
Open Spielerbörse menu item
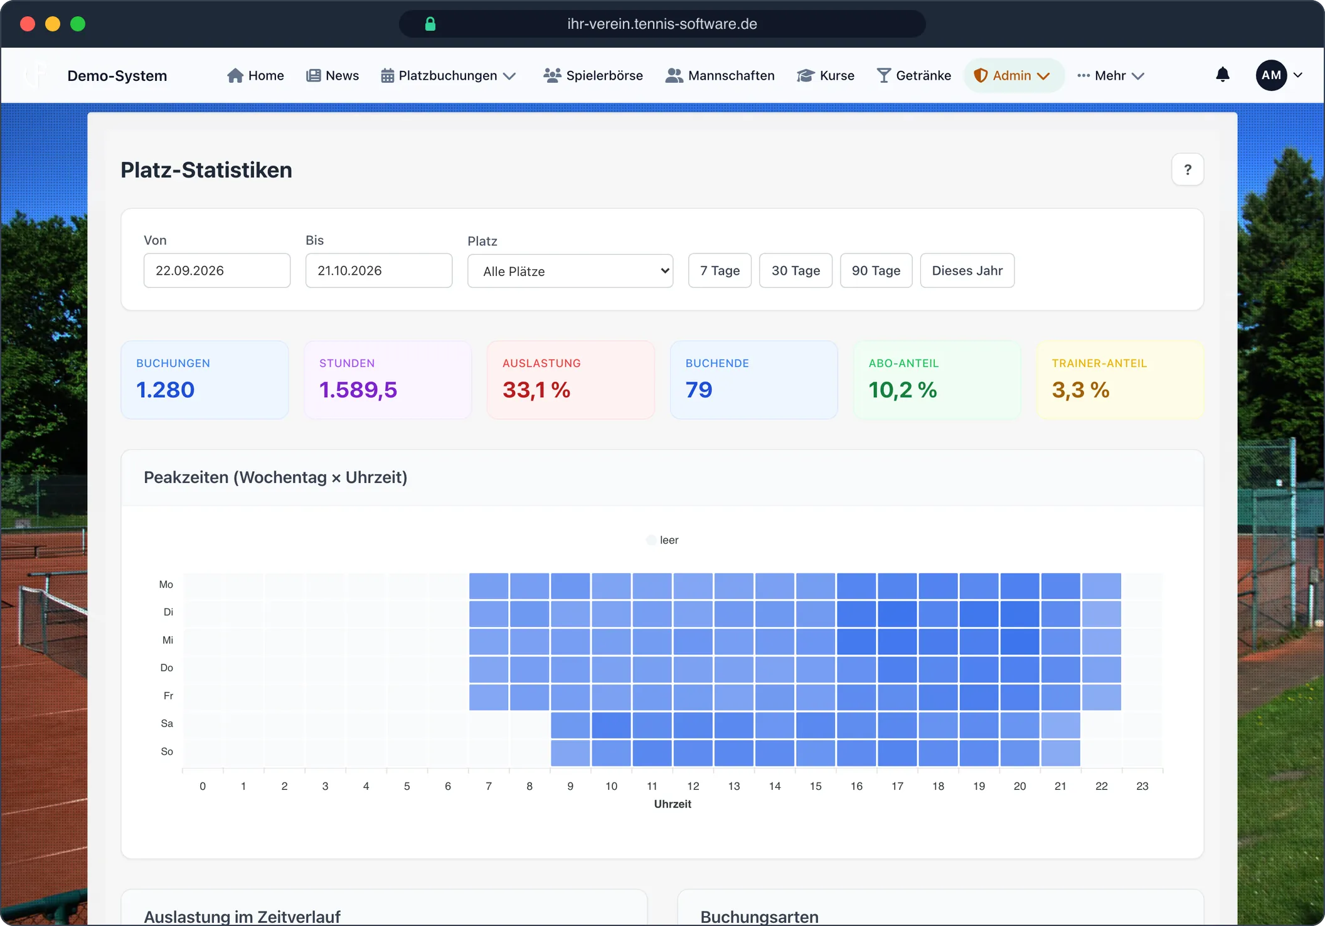(593, 75)
